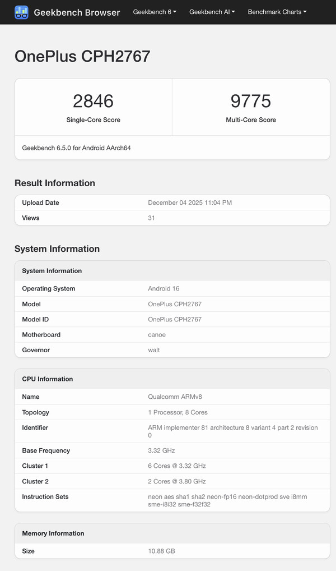336x571 pixels.
Task: Expand the Benchmark Charts dropdown
Action: click(x=277, y=12)
